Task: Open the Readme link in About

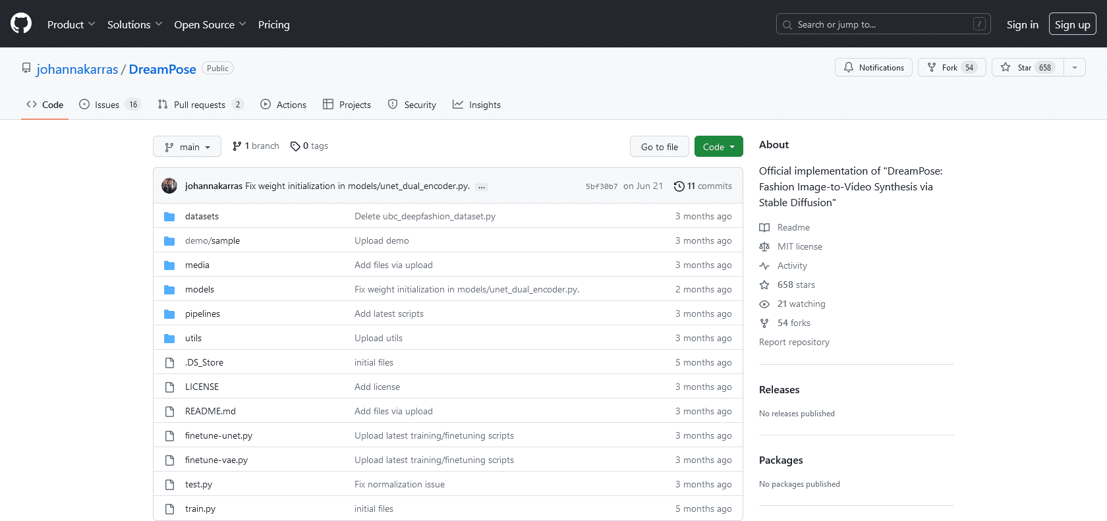Action: click(785, 227)
